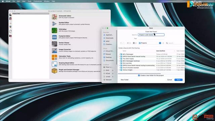
Task: Click the New Project toolbar icon in KiCad
Action: point(10,15)
